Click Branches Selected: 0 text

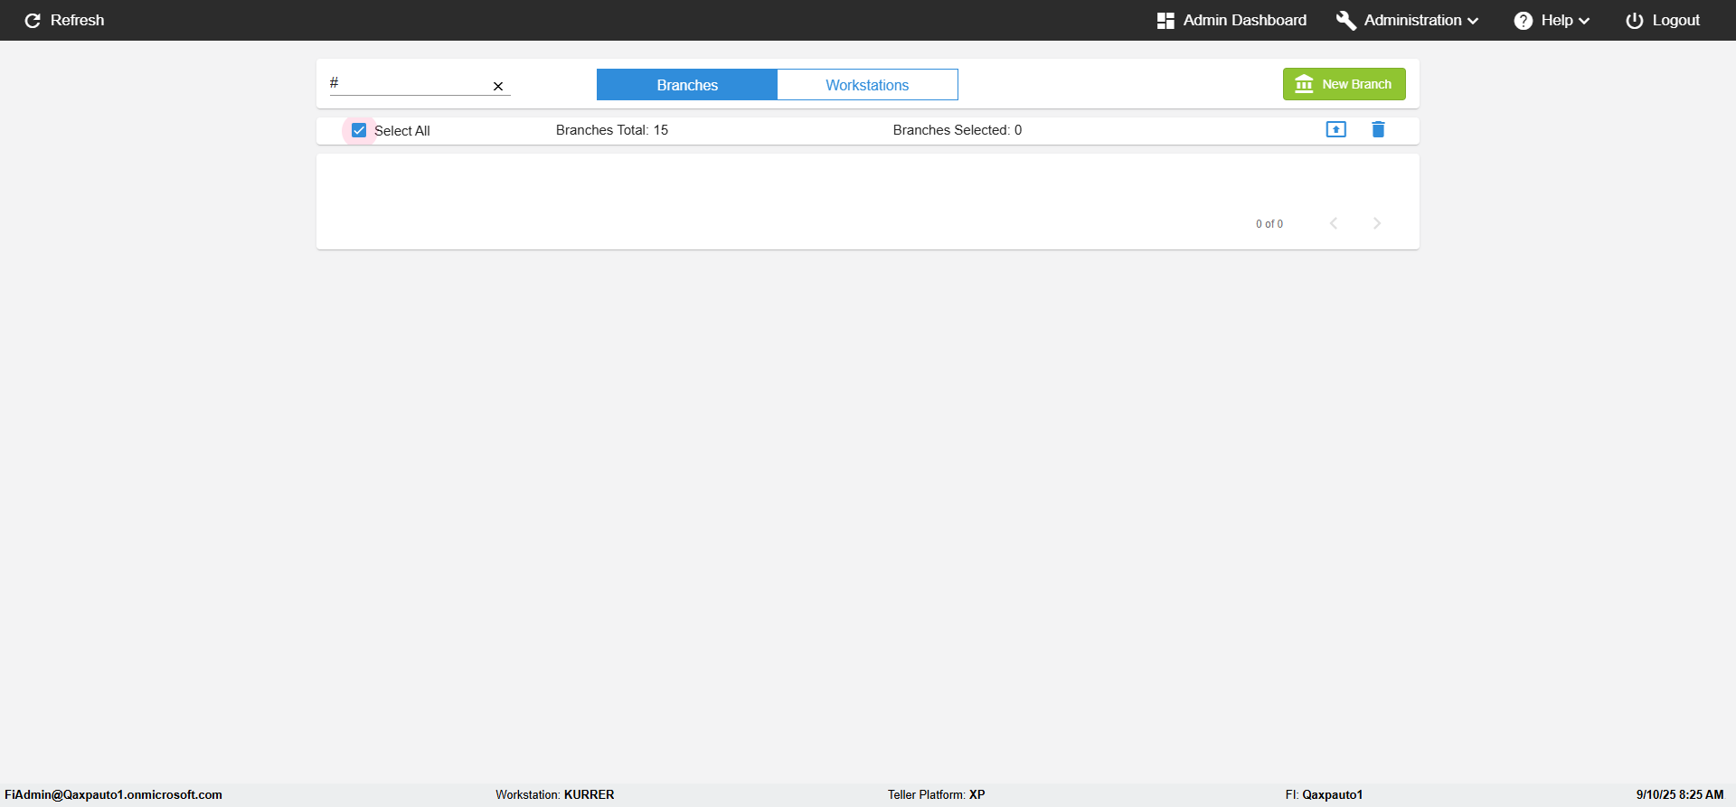pyautogui.click(x=958, y=130)
